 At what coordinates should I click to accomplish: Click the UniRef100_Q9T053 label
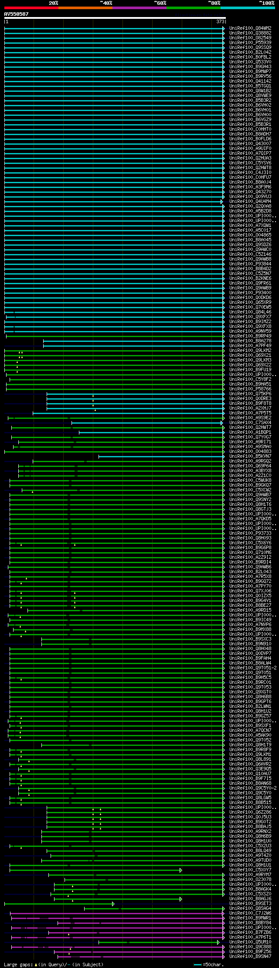tap(250, 687)
